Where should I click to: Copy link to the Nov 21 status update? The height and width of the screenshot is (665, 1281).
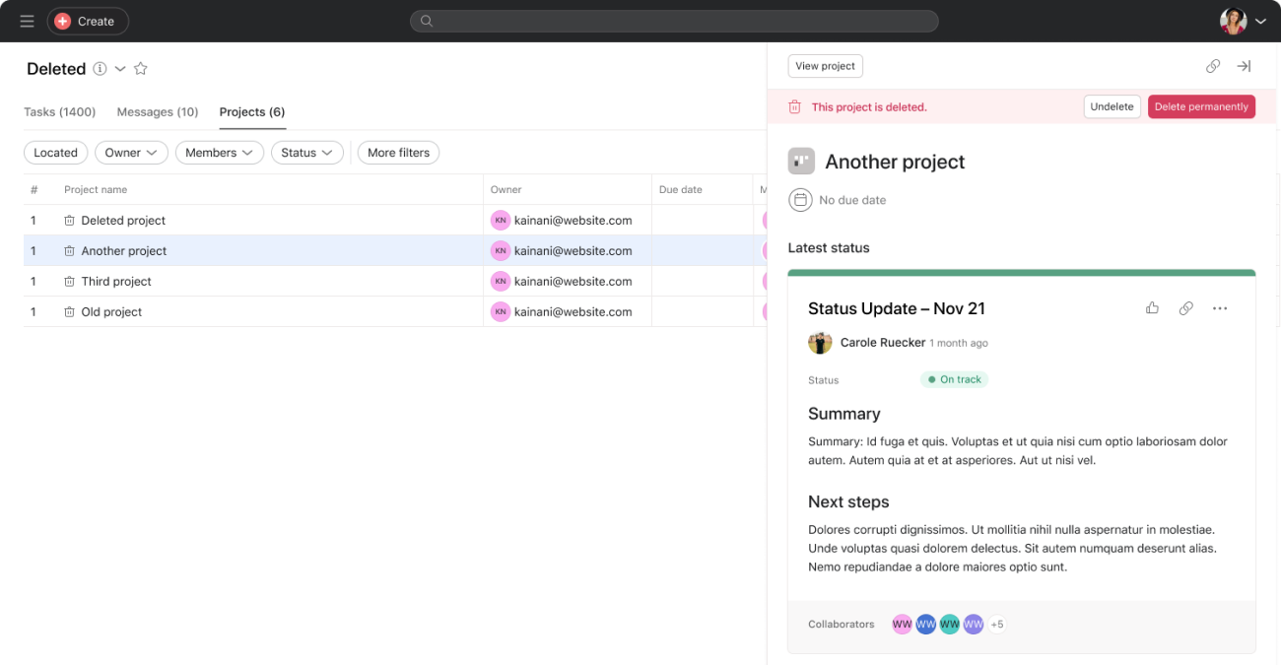(x=1185, y=308)
